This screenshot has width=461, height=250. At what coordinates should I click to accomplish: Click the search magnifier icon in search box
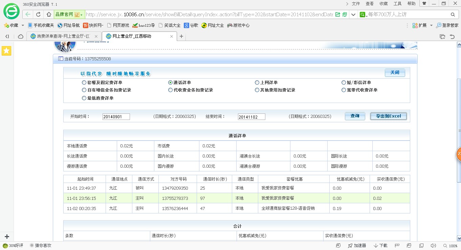(453, 15)
